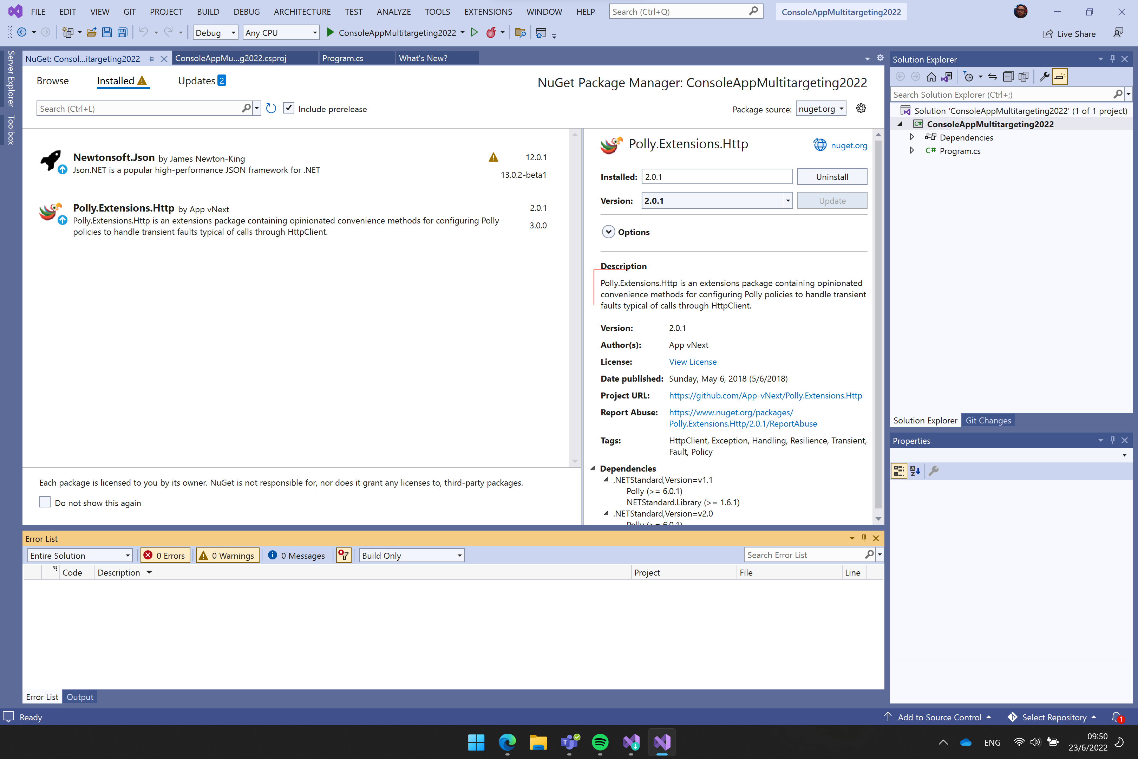Open the Properties window wrench icon
Image resolution: width=1138 pixels, height=759 pixels.
[1045, 77]
